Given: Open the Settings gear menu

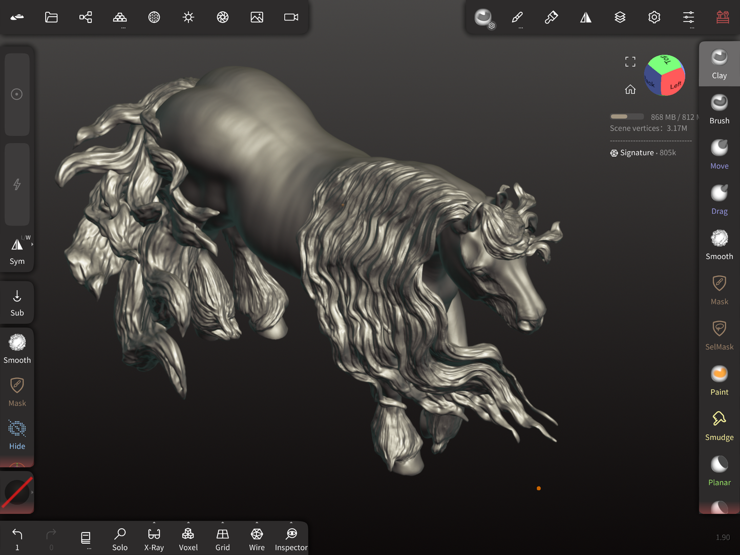Looking at the screenshot, I should (654, 17).
